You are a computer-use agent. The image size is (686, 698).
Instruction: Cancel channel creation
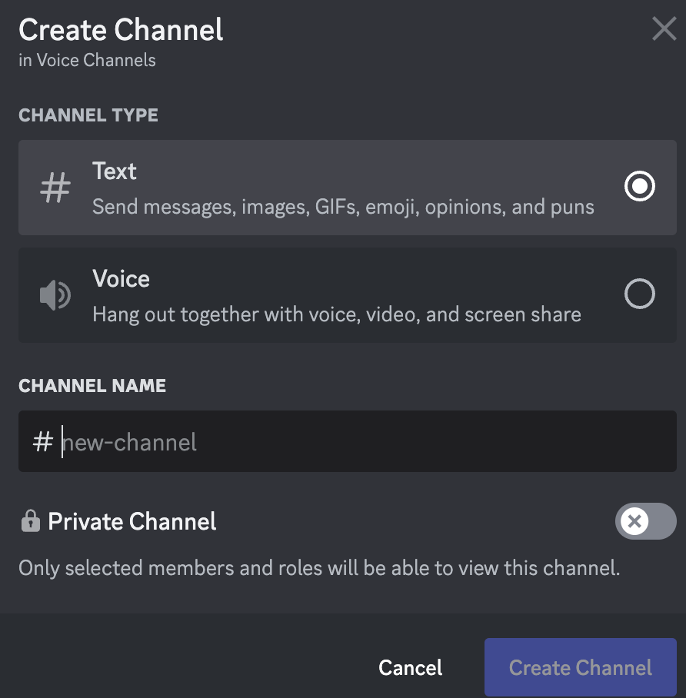tap(410, 667)
